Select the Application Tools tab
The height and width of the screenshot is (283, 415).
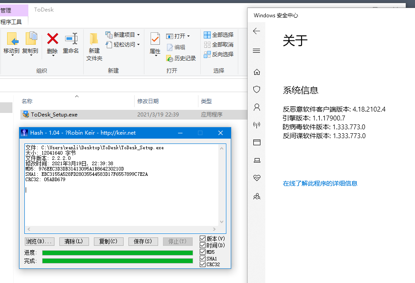(14, 22)
